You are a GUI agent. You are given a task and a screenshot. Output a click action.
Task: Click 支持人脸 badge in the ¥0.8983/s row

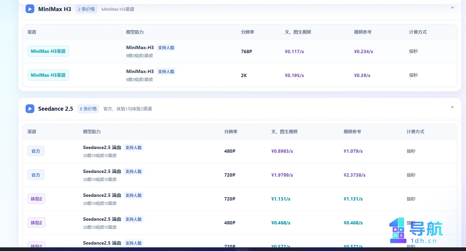[x=134, y=148]
